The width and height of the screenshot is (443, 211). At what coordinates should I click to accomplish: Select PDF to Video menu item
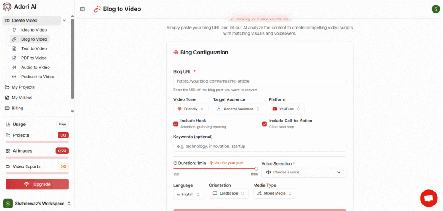coord(34,58)
